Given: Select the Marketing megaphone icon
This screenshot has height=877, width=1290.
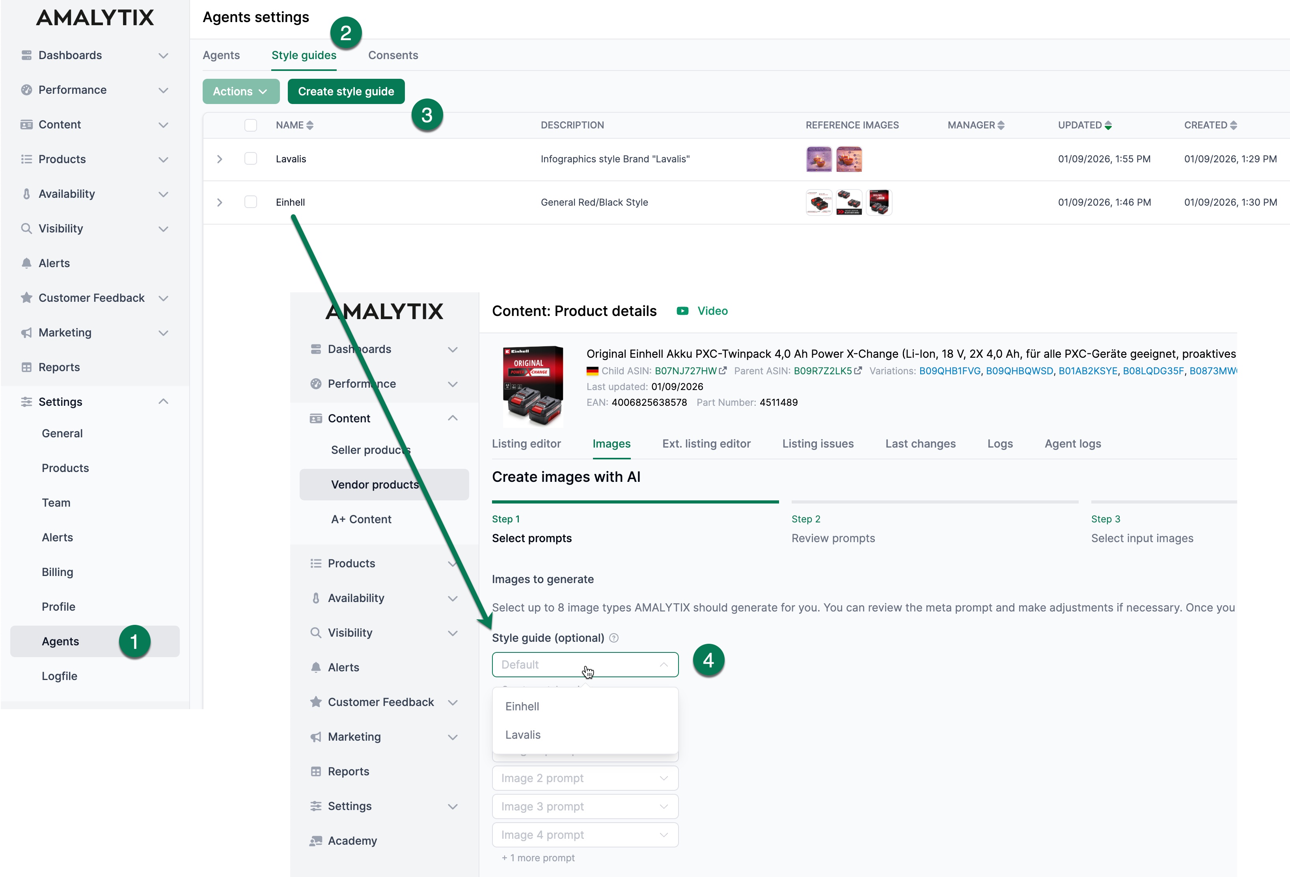Looking at the screenshot, I should [27, 332].
